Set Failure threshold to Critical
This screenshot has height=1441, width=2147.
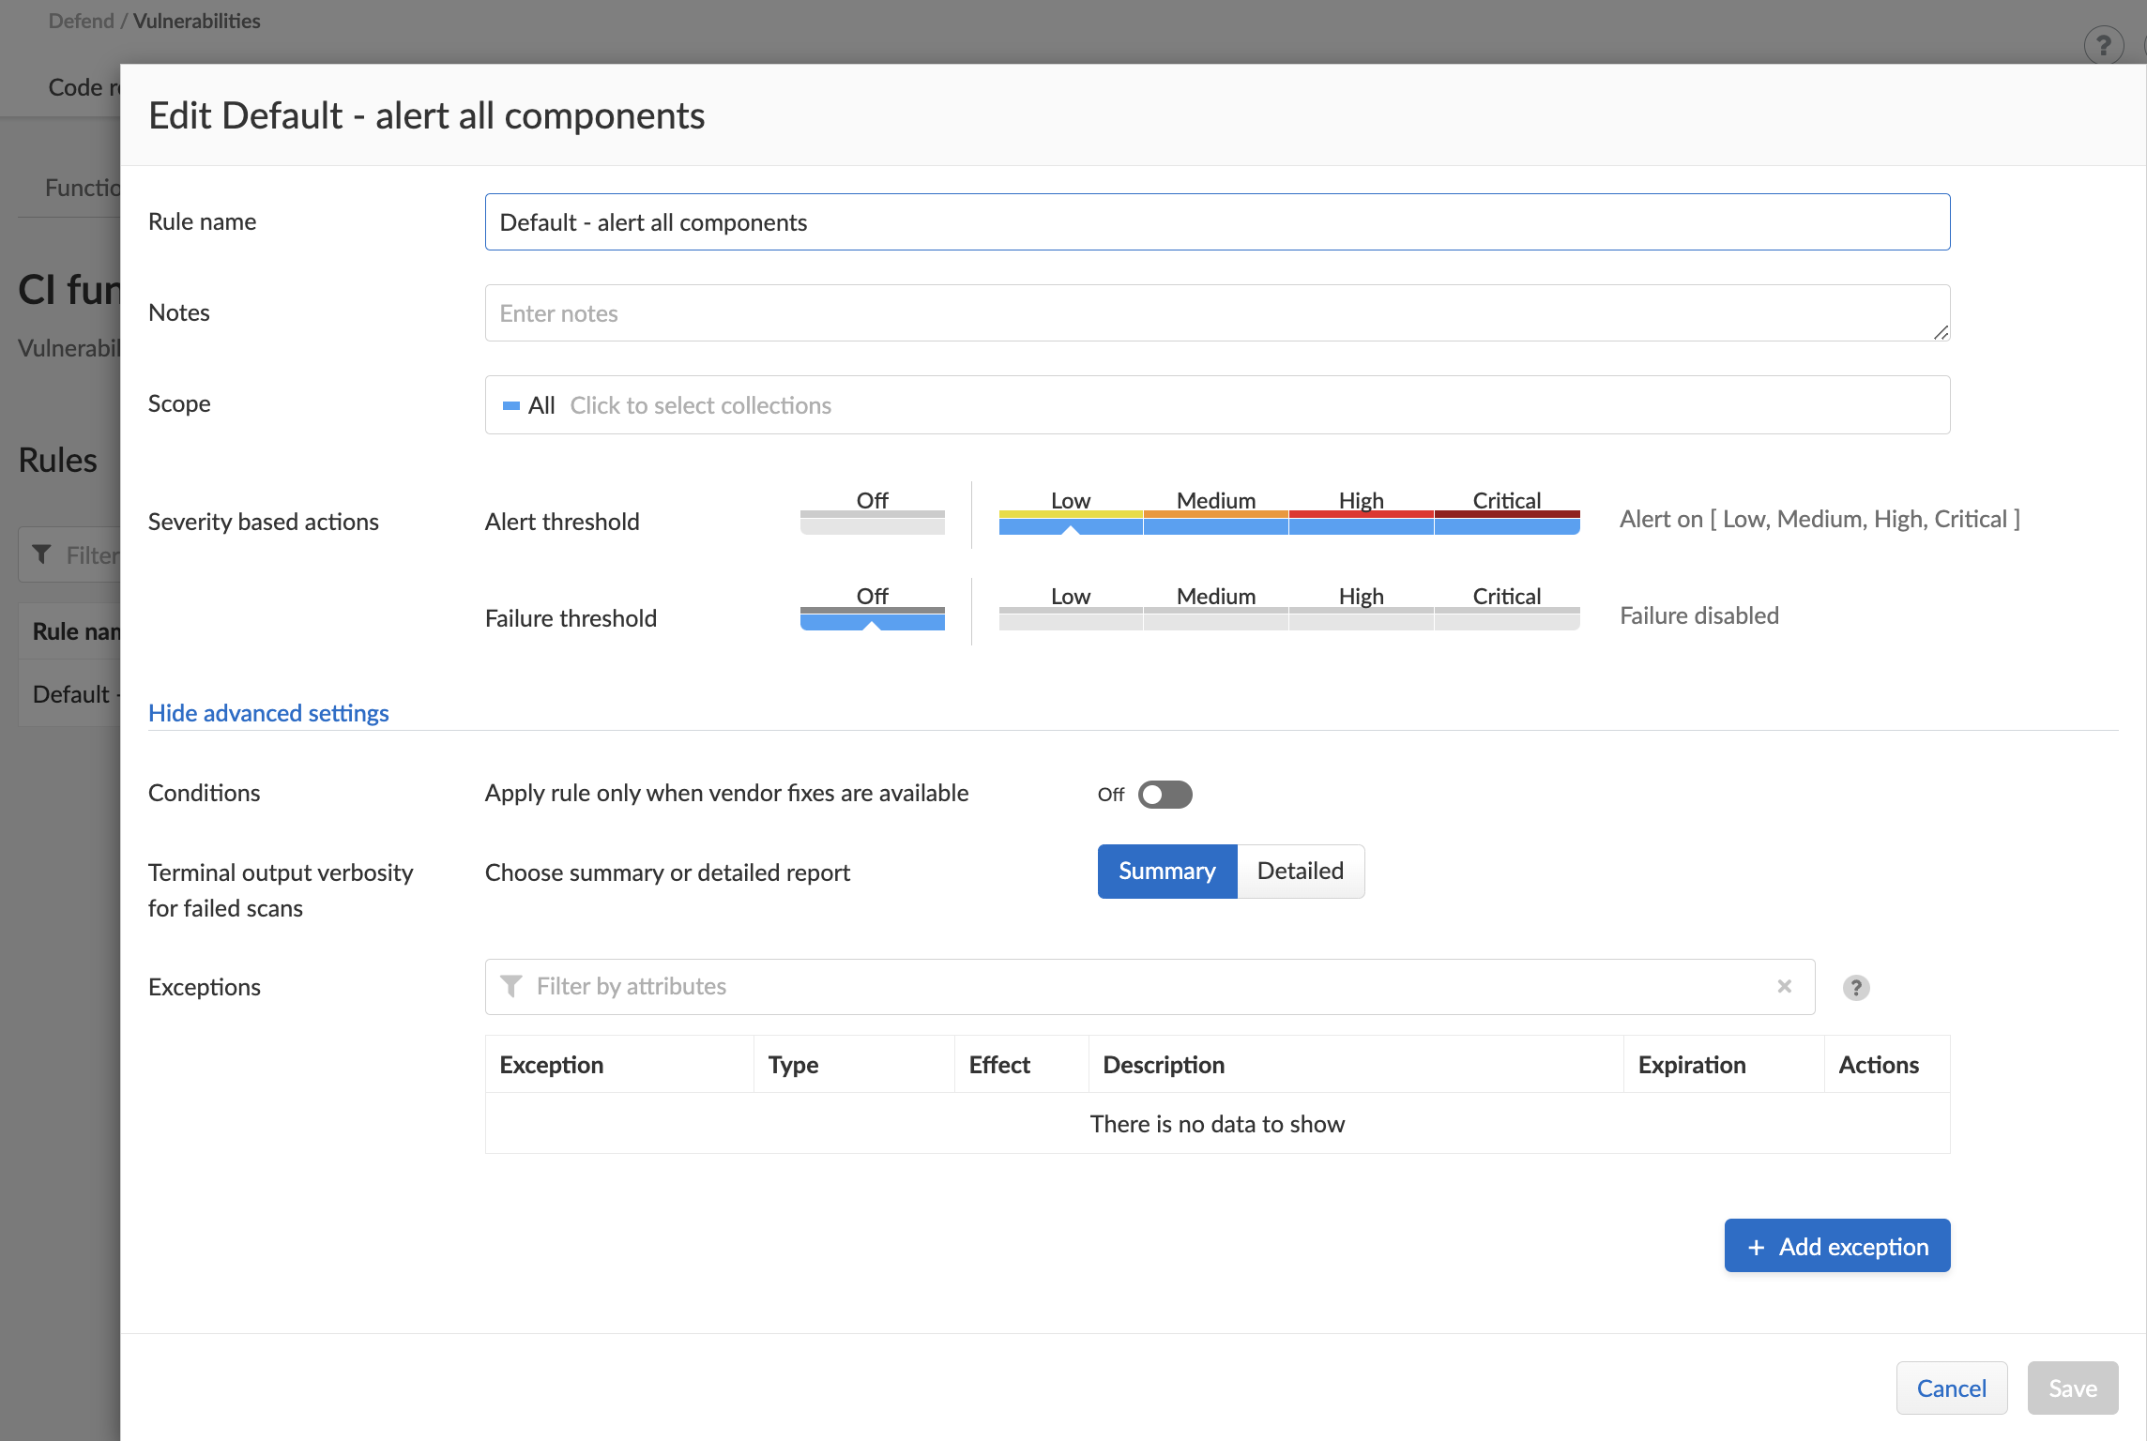1506,609
